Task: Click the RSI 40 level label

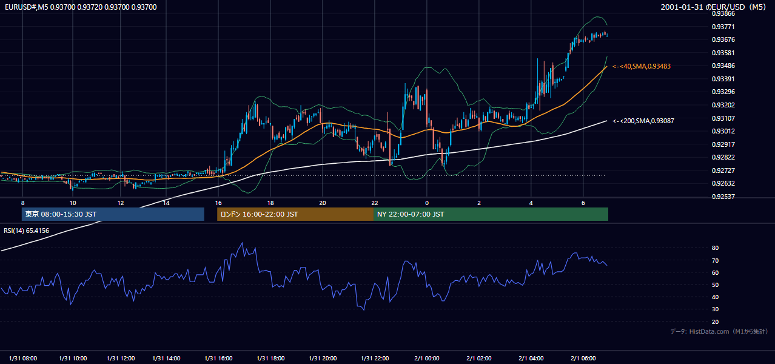Action: click(715, 297)
